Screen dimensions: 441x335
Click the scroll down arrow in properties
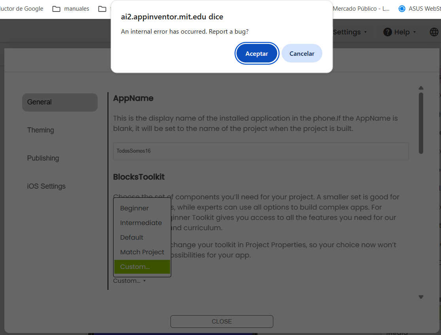point(421,297)
